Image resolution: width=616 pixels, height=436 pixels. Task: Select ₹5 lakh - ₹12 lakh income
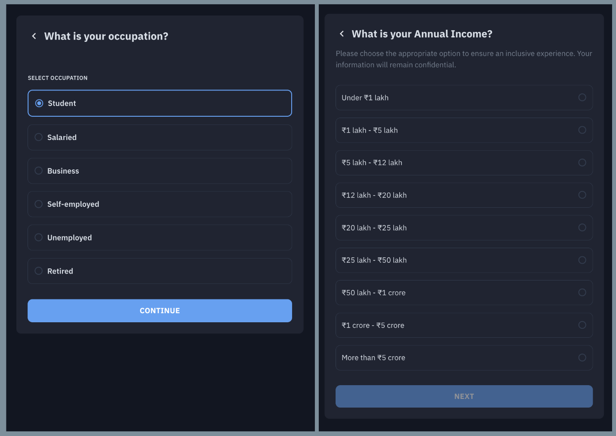(x=582, y=162)
